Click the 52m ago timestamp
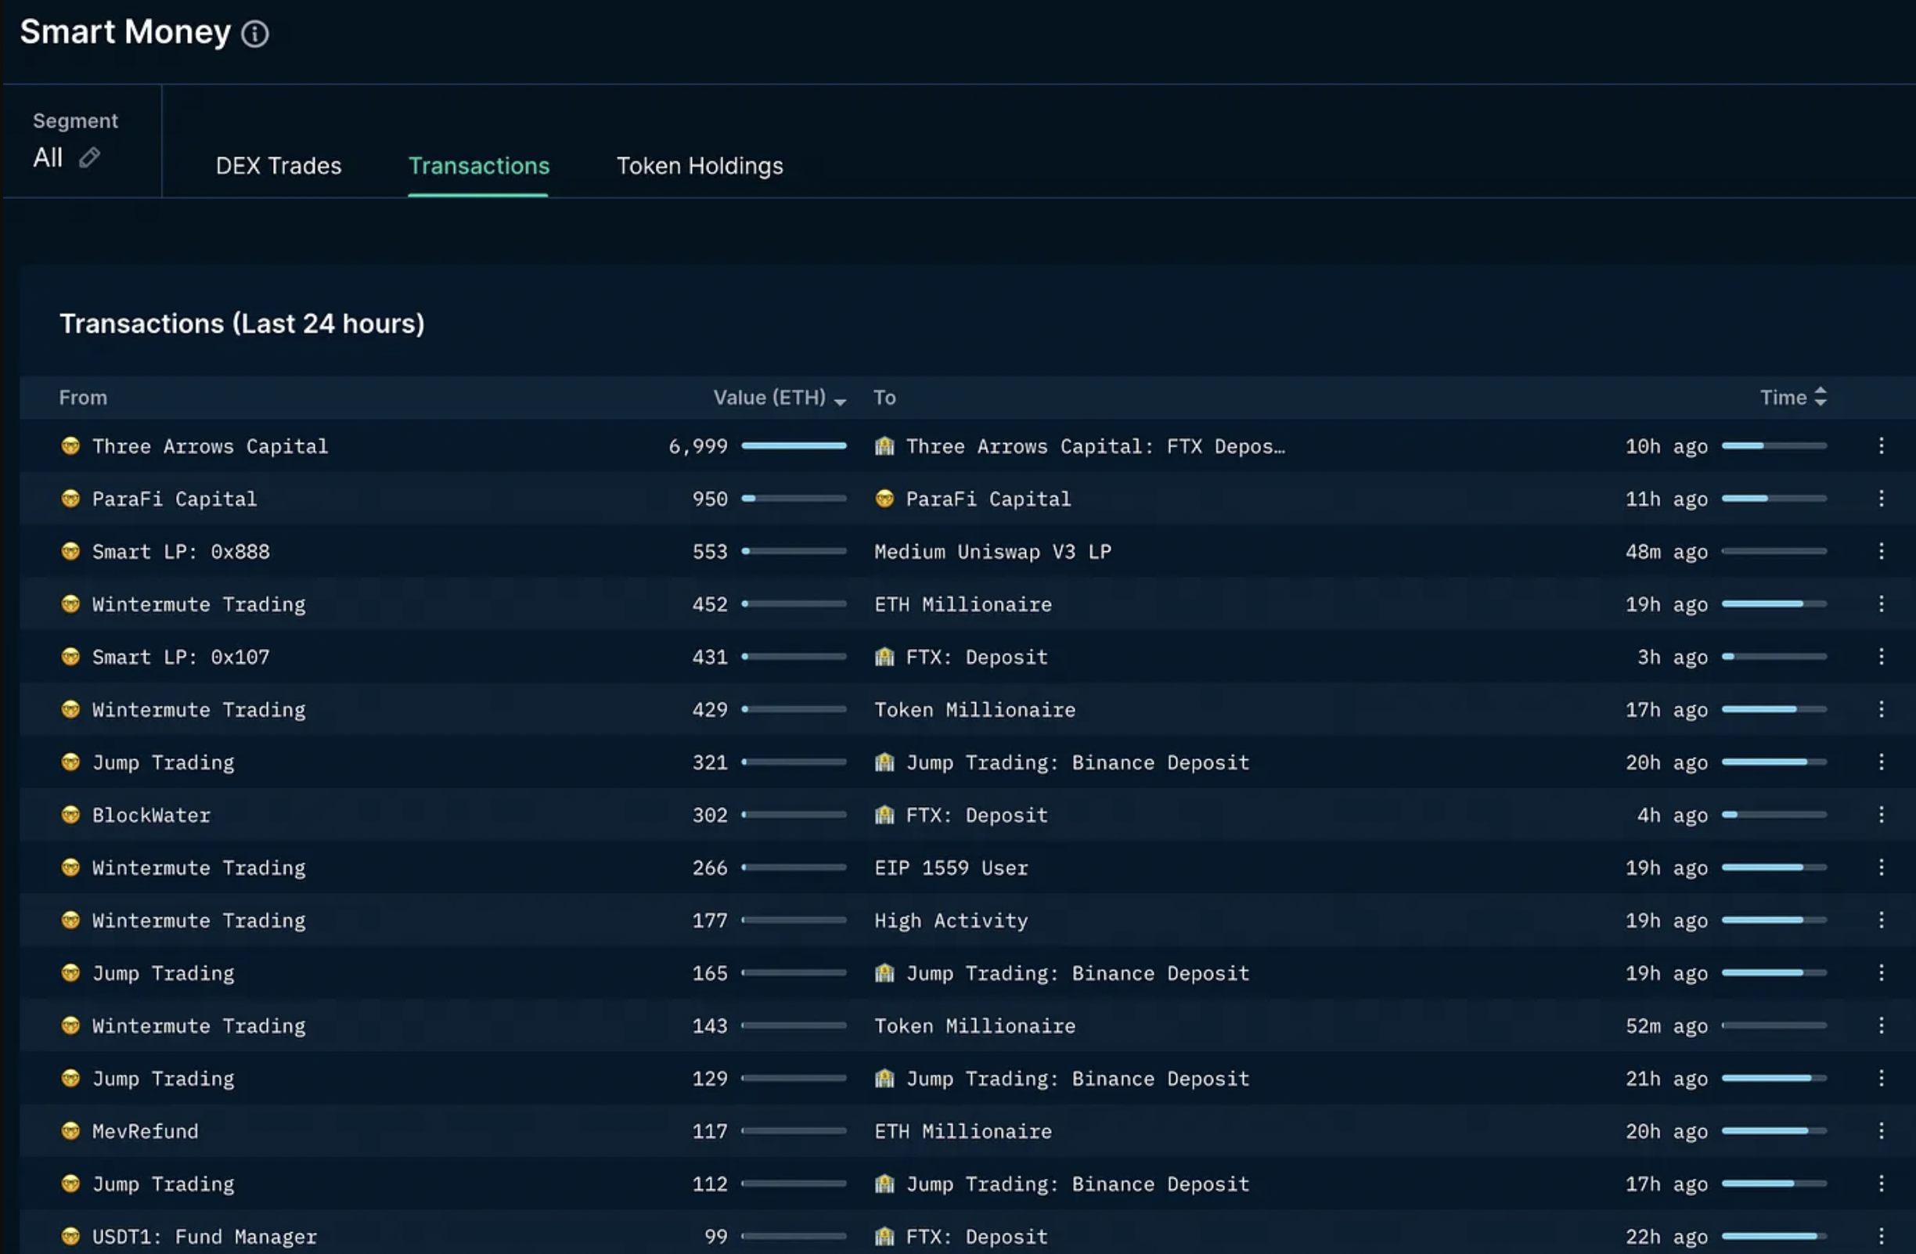 1666,1026
